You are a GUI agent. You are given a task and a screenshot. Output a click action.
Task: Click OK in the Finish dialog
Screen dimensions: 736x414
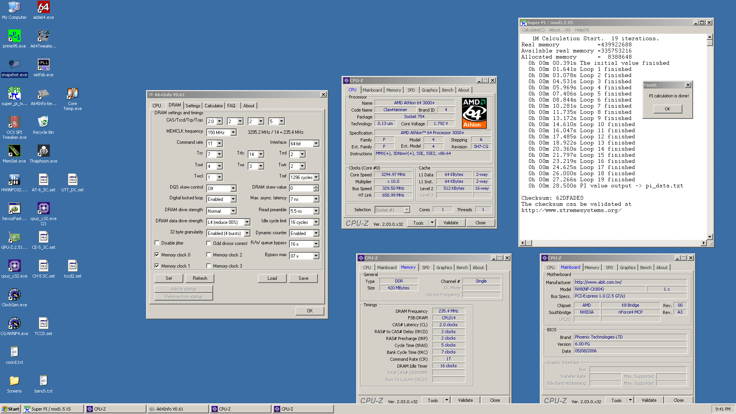(667, 109)
